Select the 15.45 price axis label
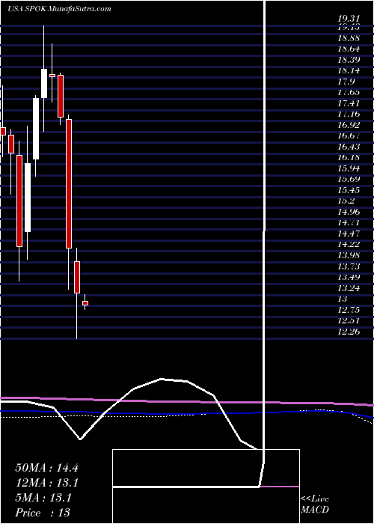Viewport: 374px width, 524px height. click(349, 190)
